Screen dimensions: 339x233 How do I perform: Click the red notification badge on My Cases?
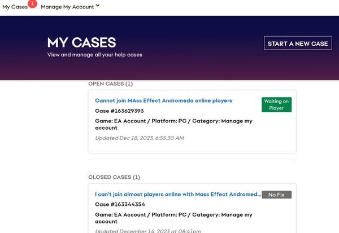[32, 4]
